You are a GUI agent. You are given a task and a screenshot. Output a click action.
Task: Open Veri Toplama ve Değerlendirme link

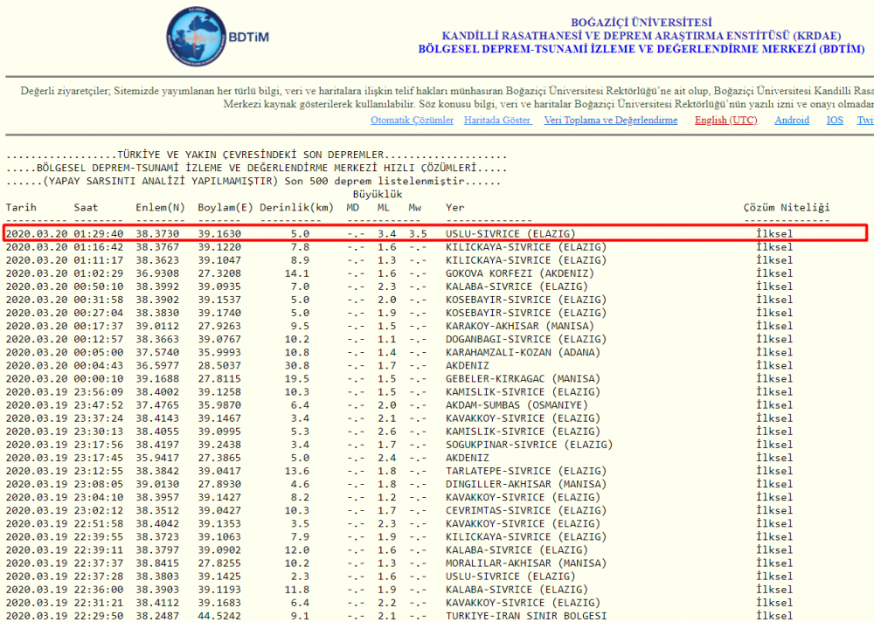click(610, 121)
